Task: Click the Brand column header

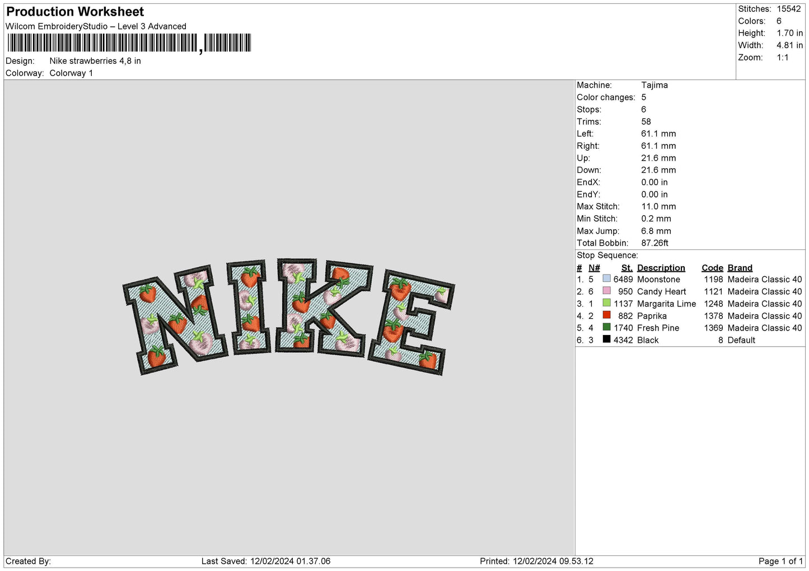Action: (740, 268)
